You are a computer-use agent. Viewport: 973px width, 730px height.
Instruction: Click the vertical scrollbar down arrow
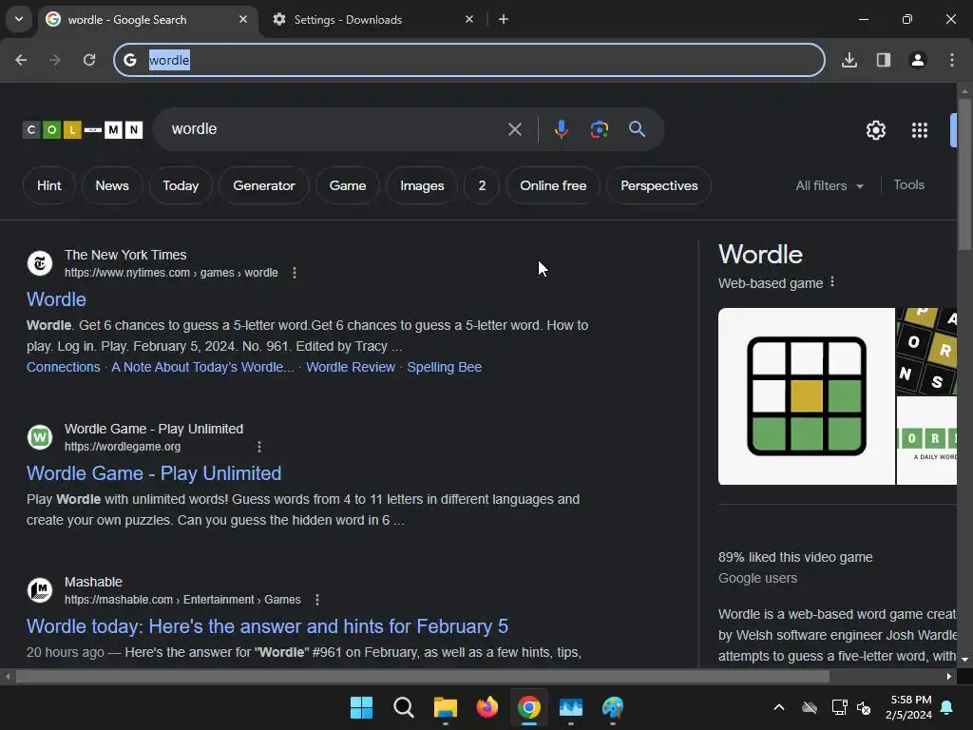[x=964, y=660]
